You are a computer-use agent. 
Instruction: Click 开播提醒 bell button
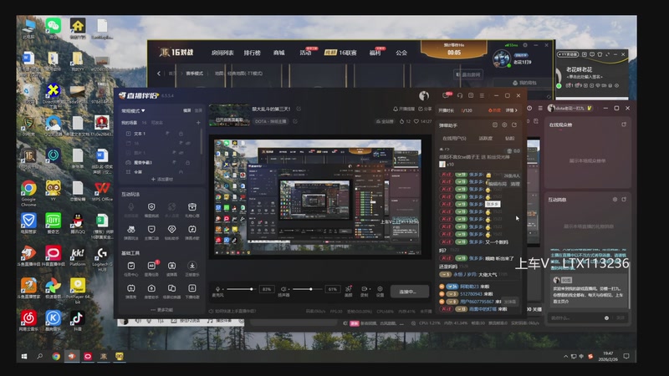click(404, 109)
